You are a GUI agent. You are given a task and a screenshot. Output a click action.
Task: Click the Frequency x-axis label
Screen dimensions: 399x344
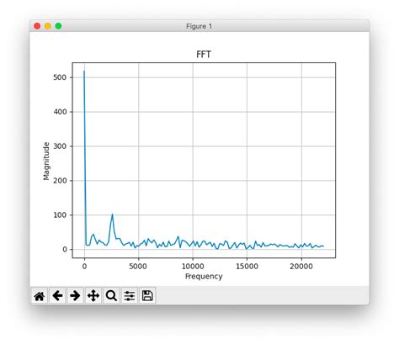[x=204, y=277]
